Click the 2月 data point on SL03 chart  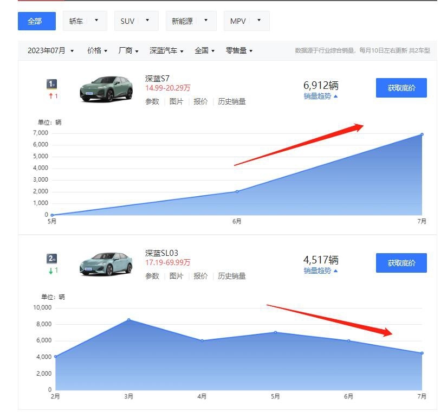56,356
